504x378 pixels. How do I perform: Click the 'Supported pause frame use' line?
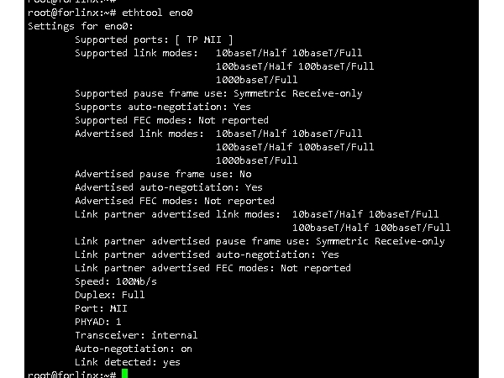218,93
